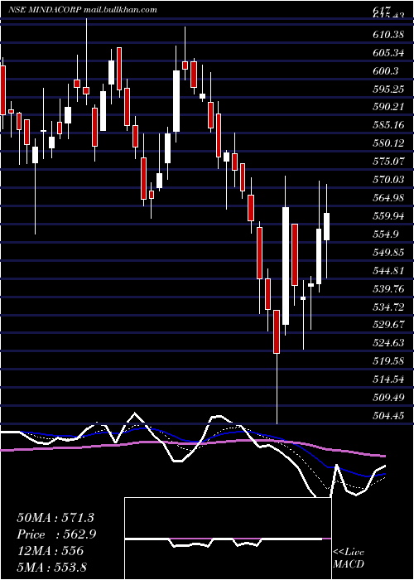Screen dimensions: 414x580
Task: Click the 12MA : 556 readout
Action: (x=50, y=551)
